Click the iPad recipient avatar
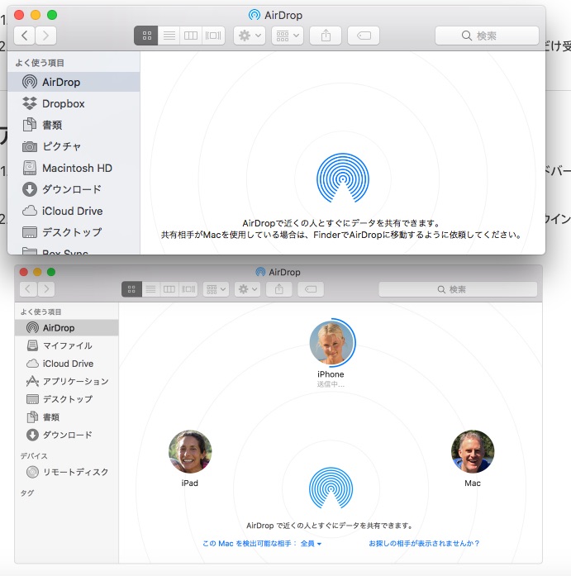The image size is (571, 576). pyautogui.click(x=190, y=451)
